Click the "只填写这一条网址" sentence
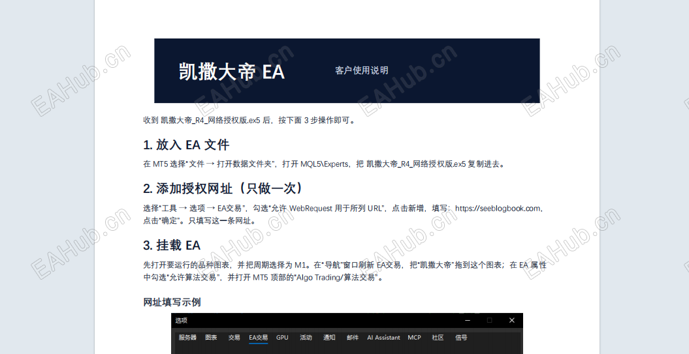The height and width of the screenshot is (354, 689). click(x=219, y=220)
